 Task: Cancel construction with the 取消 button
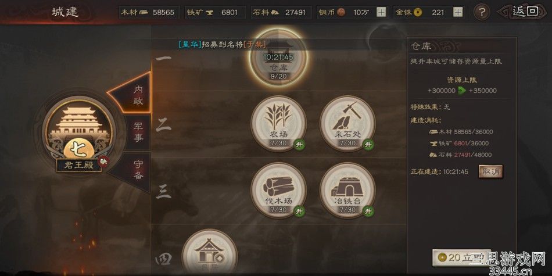pos(490,172)
